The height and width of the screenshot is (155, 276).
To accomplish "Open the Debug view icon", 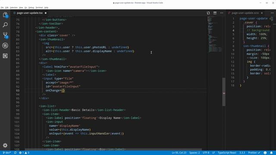I will coord(5,46).
